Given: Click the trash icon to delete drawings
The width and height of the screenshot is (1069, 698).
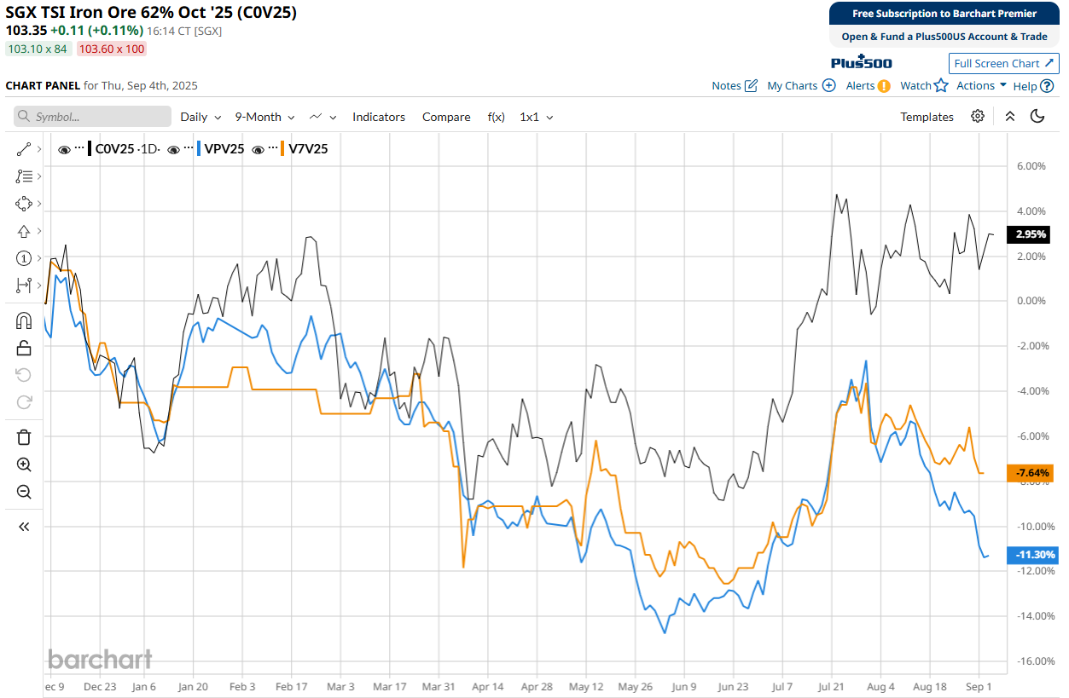Looking at the screenshot, I should coord(24,437).
